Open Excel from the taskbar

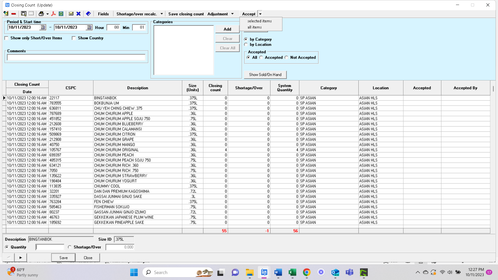coord(292,272)
